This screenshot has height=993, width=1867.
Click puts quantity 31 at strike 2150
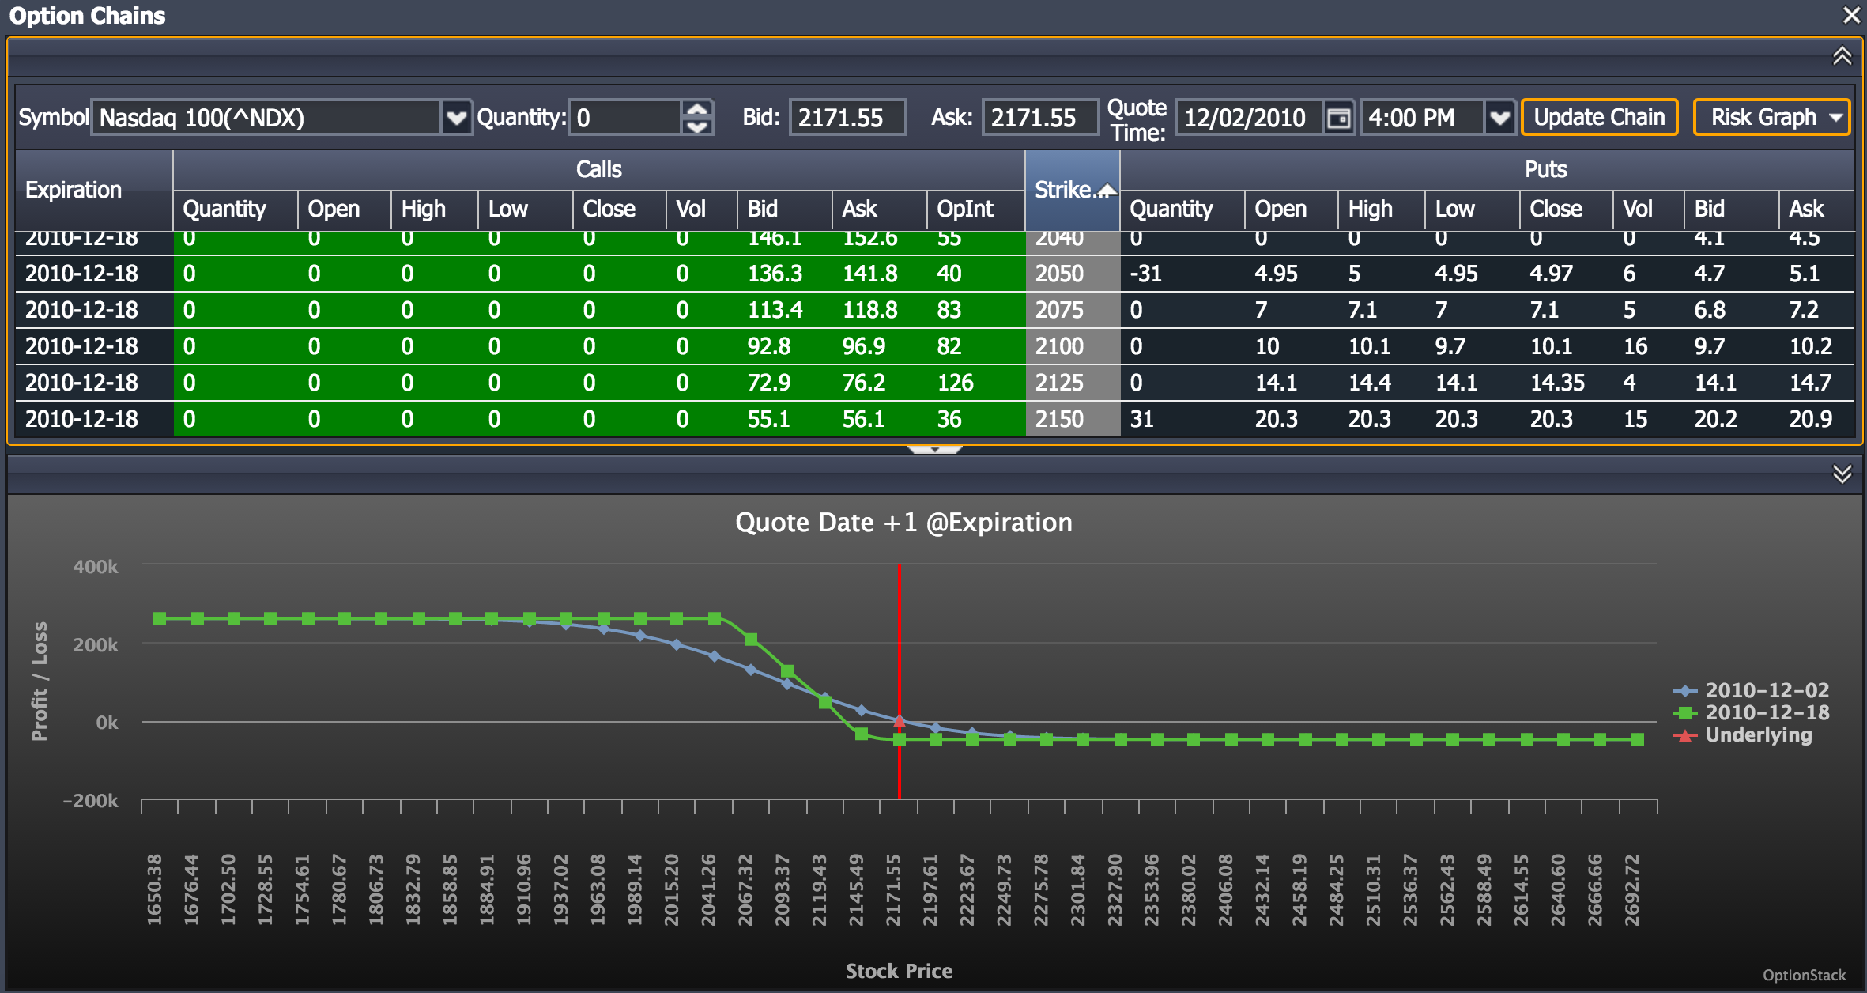click(1182, 419)
